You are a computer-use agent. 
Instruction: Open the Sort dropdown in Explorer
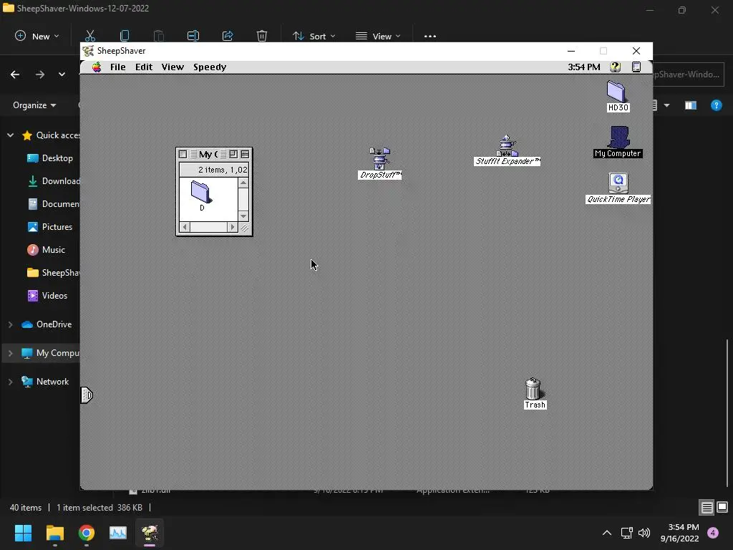[314, 36]
